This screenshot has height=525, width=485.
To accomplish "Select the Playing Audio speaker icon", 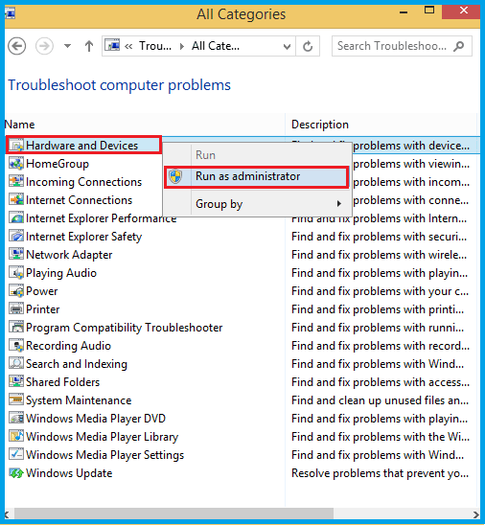I will 16,273.
